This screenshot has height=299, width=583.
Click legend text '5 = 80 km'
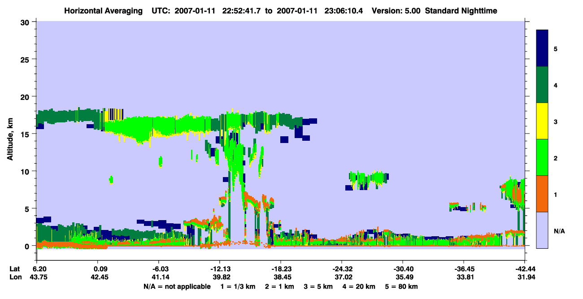(402, 286)
